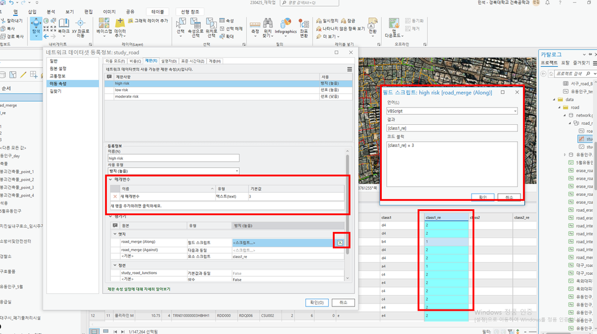Click 확인(O) in network dataset properties

317,302
